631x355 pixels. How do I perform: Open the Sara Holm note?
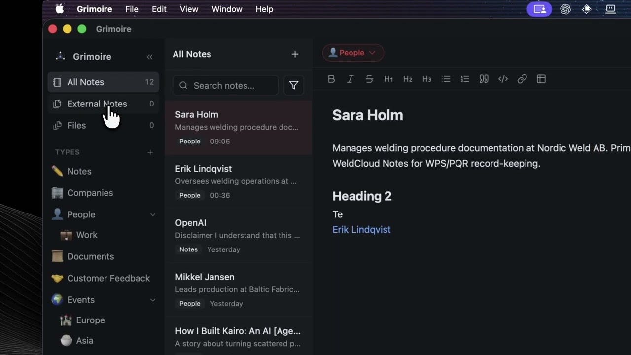[x=238, y=128]
